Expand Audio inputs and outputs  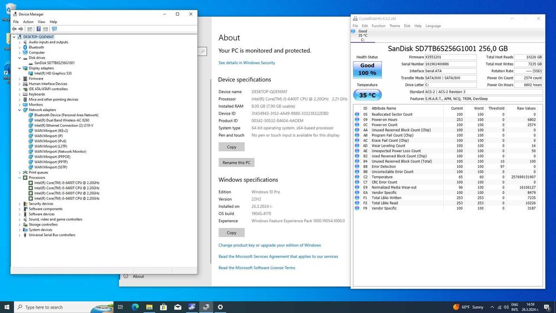[x=19, y=42]
